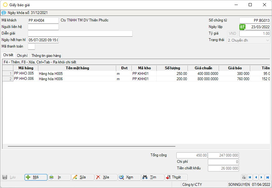
Task: Click the Mới (New) button
Action: click(36, 177)
